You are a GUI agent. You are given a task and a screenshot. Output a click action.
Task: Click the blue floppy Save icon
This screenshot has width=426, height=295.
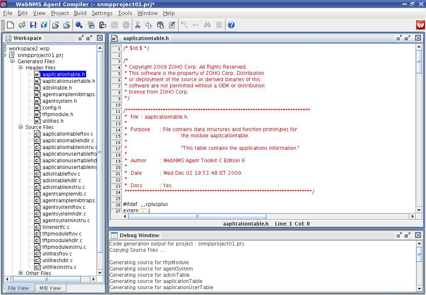coord(33,25)
